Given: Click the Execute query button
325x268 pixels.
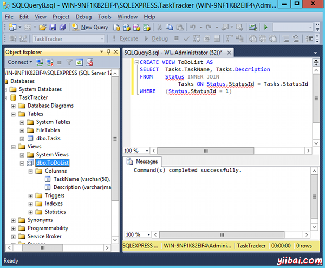Looking at the screenshot, I should coord(125,39).
